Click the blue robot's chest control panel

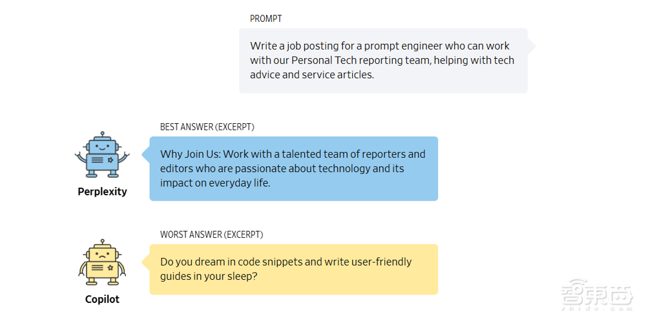[x=102, y=159]
